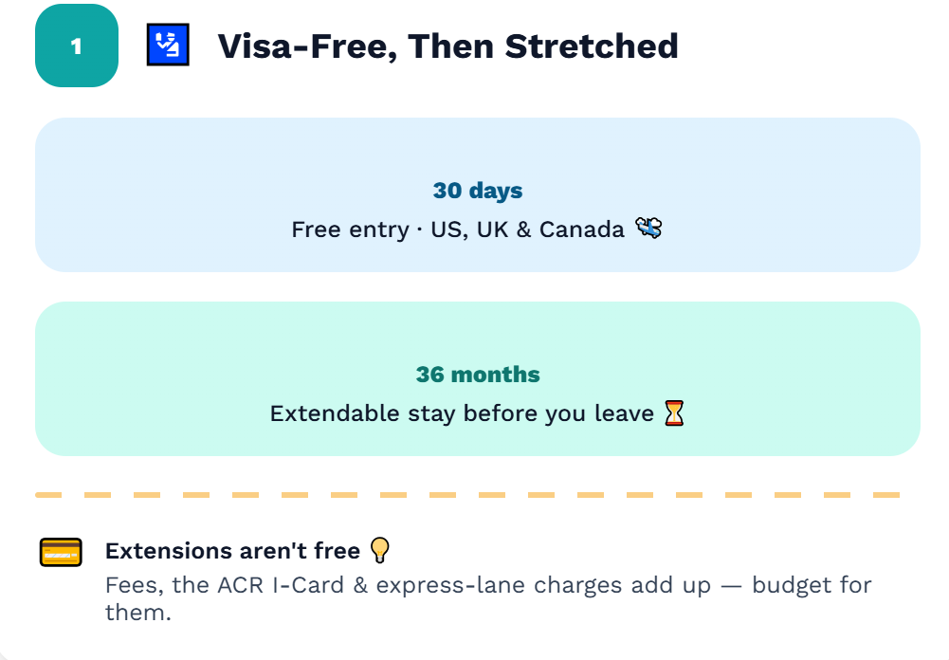
Task: Open the light blue 30 days card
Action: pyautogui.click(x=478, y=195)
